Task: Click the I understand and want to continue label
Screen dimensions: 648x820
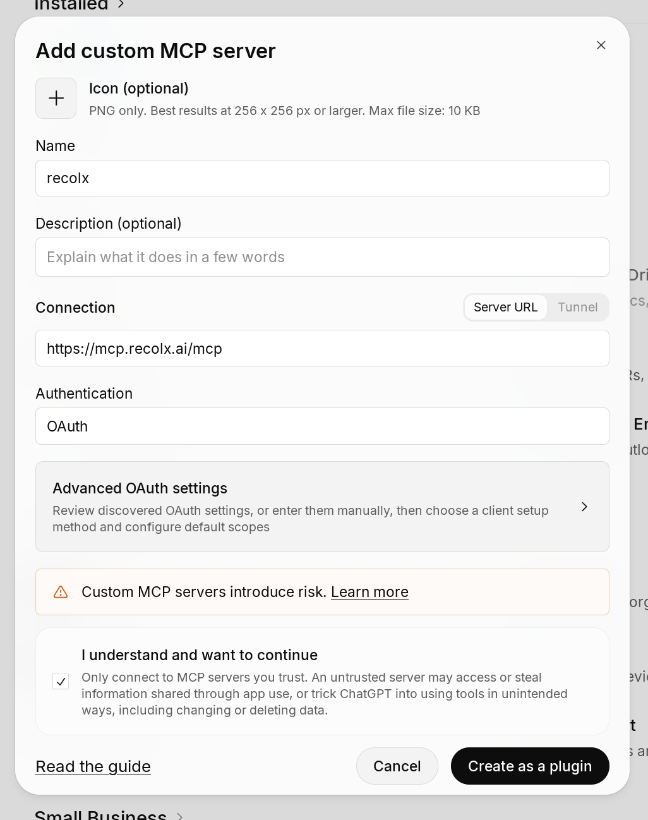Action: click(200, 655)
